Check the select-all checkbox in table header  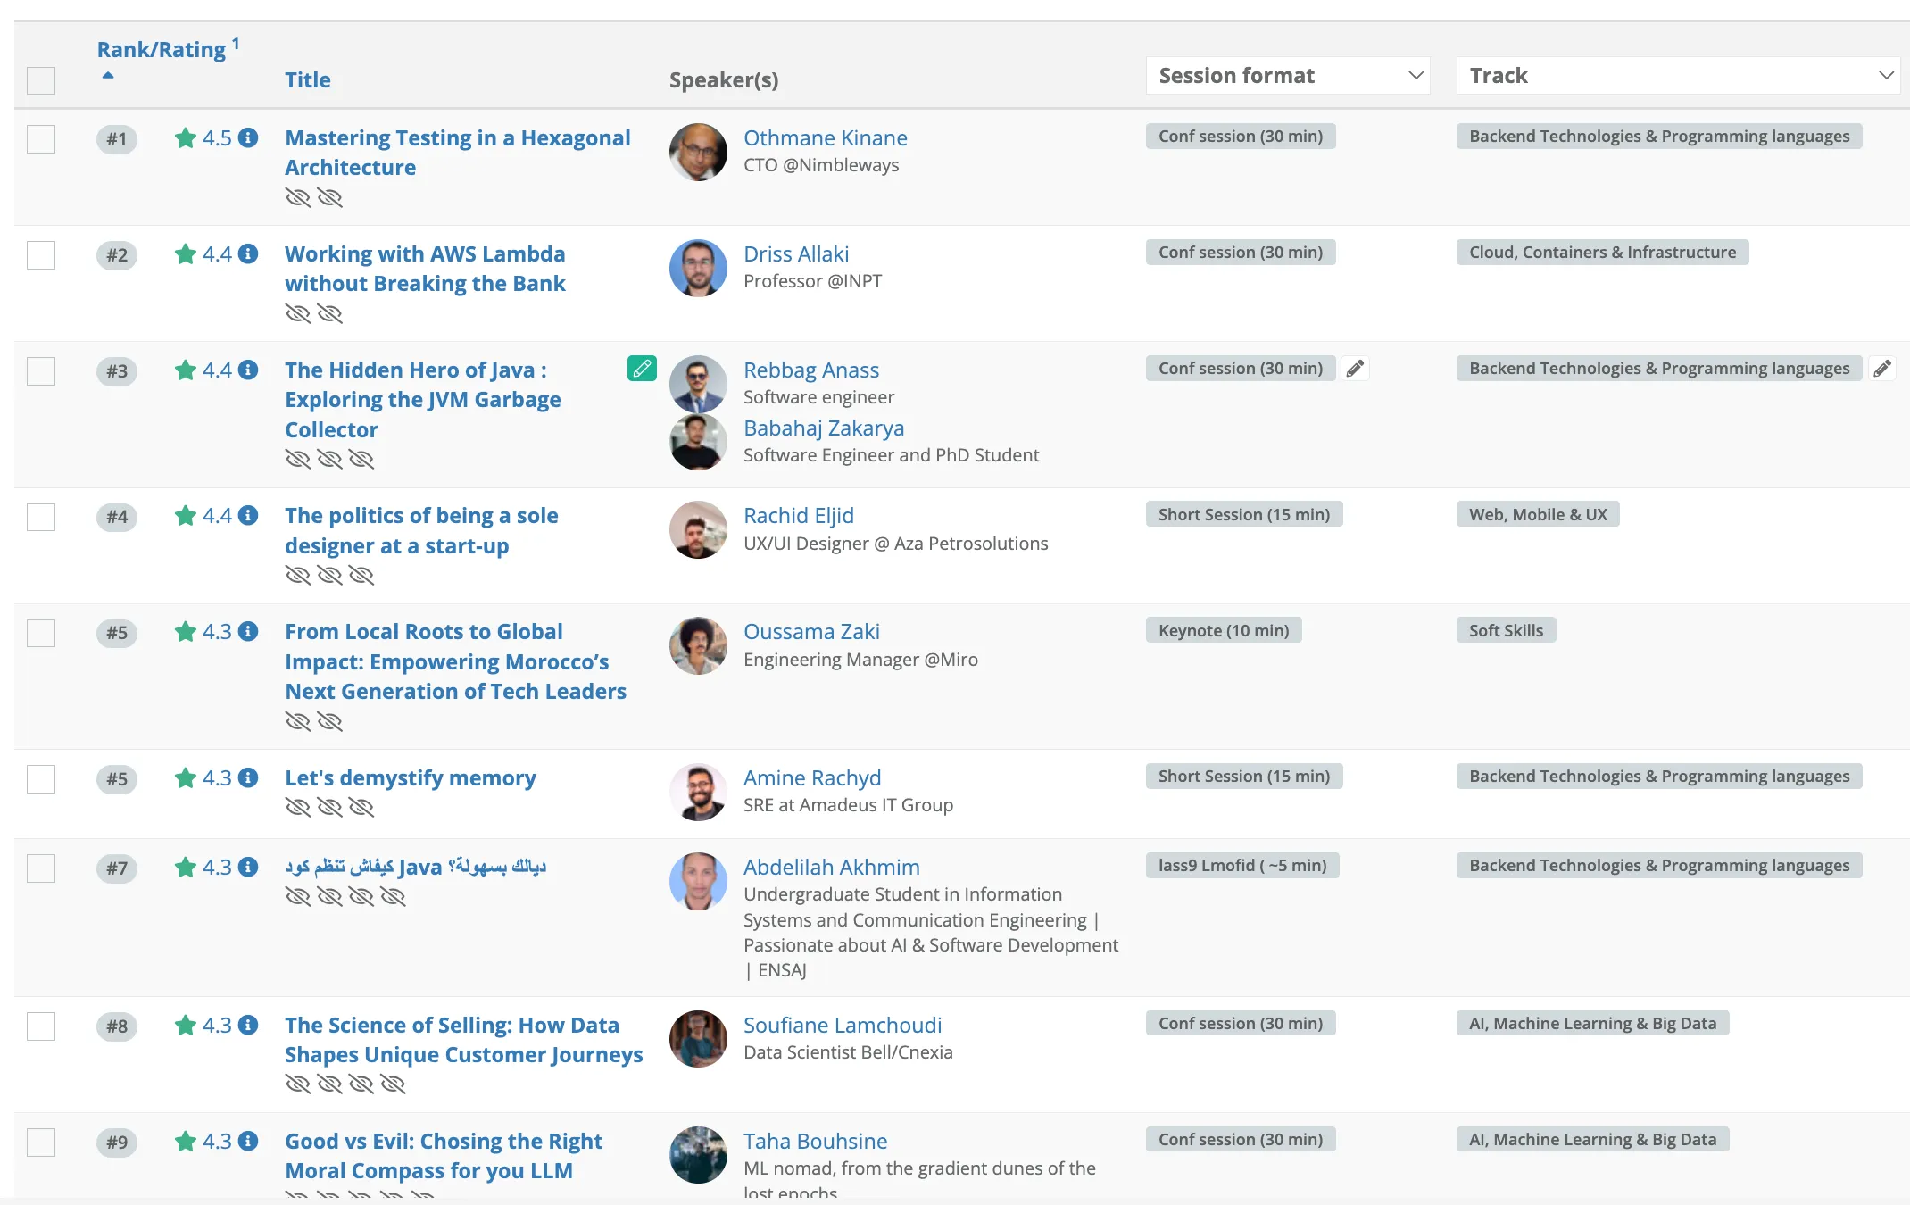point(41,80)
